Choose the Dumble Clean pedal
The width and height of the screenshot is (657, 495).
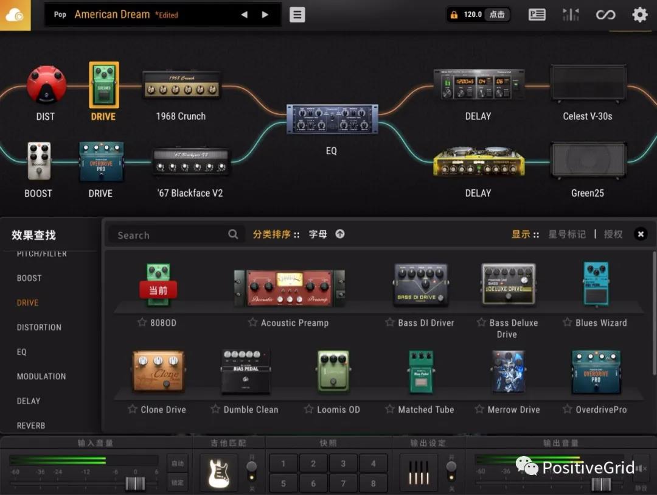click(x=246, y=371)
